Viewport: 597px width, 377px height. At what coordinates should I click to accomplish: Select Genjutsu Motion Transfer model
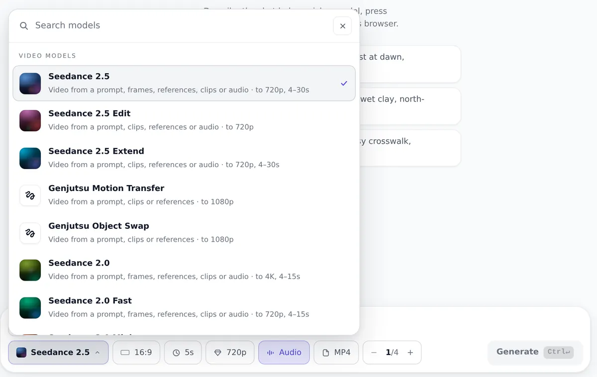[184, 195]
